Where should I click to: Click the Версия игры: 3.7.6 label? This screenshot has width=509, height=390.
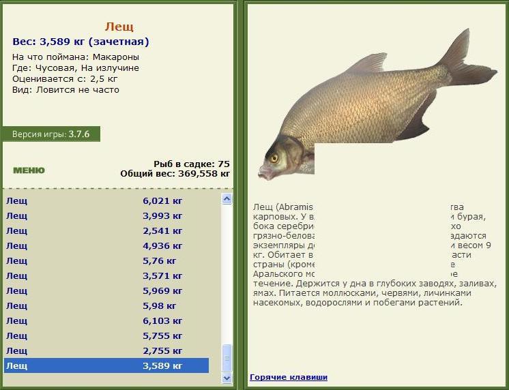[x=50, y=134]
